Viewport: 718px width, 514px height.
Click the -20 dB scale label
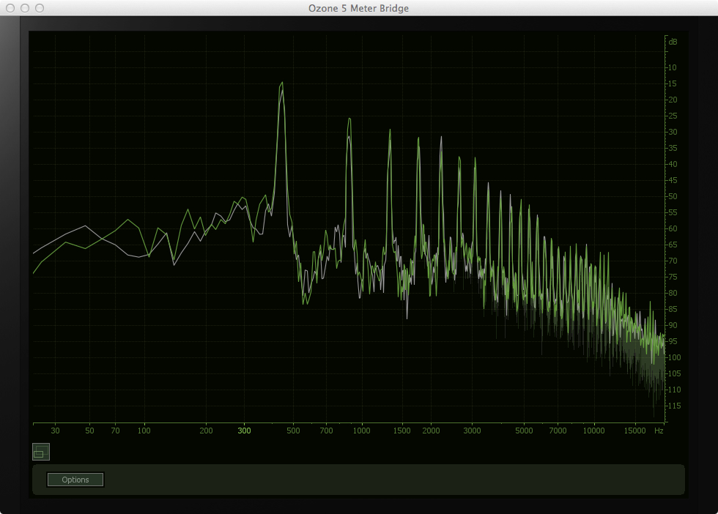671,100
